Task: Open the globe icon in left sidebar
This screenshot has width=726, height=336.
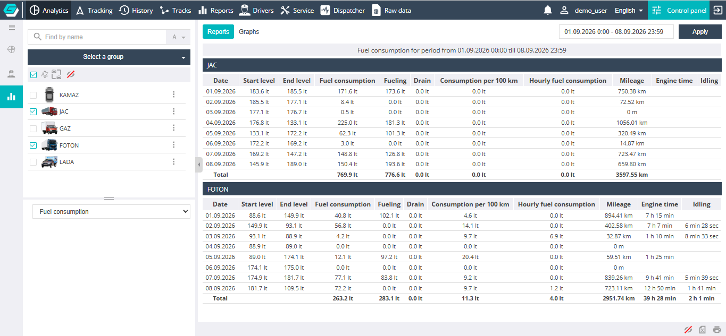Action: coord(11,49)
